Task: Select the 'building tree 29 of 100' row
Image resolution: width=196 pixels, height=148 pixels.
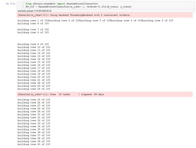Action: (x=34, y=111)
